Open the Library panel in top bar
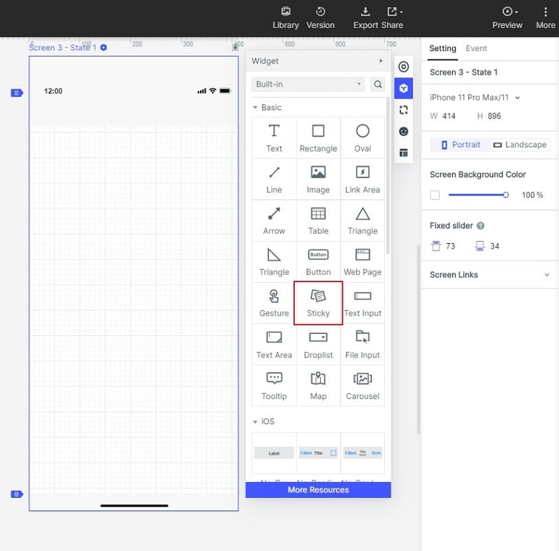The width and height of the screenshot is (559, 551). pyautogui.click(x=286, y=18)
